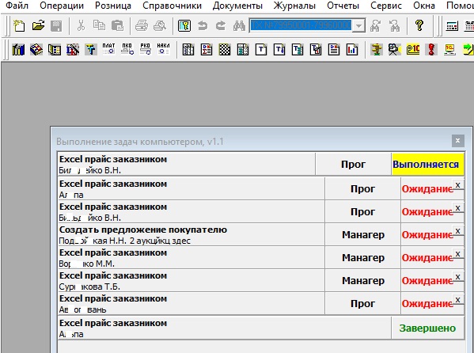Click the green Завершено status cell
This screenshot has width=474, height=353.
point(427,328)
